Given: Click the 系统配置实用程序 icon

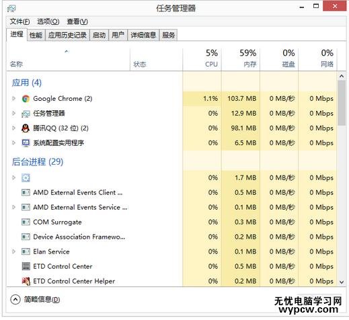Looking at the screenshot, I should 26,143.
